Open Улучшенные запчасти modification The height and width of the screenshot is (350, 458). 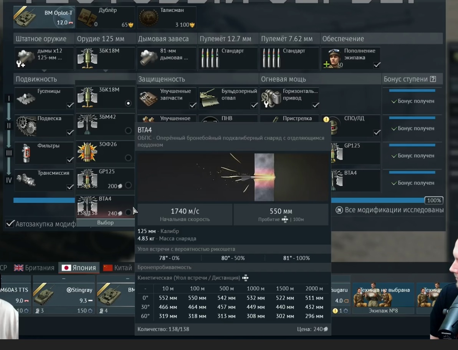pyautogui.click(x=167, y=98)
